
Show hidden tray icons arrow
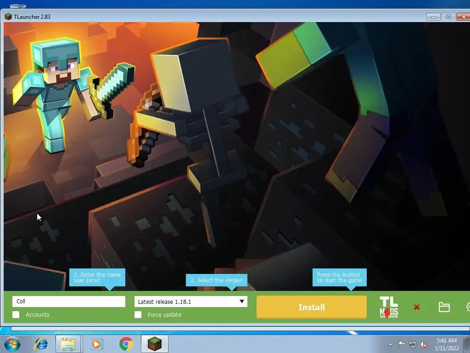click(x=390, y=344)
